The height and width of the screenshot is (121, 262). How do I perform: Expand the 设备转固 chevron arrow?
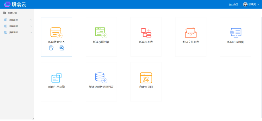click(x=31, y=26)
